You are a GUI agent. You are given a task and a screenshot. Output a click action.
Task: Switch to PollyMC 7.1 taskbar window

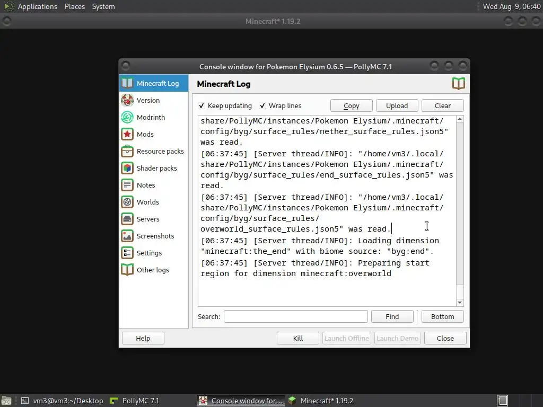[x=135, y=401]
